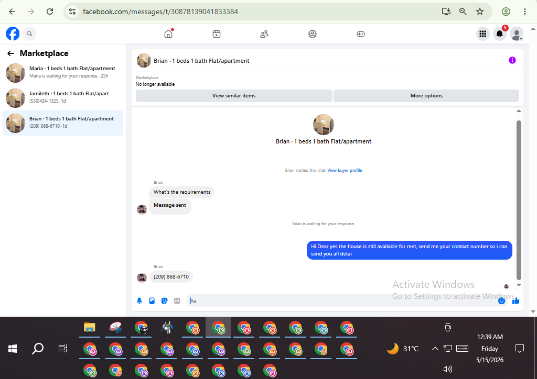Select Brian's conversation in the list

click(63, 123)
